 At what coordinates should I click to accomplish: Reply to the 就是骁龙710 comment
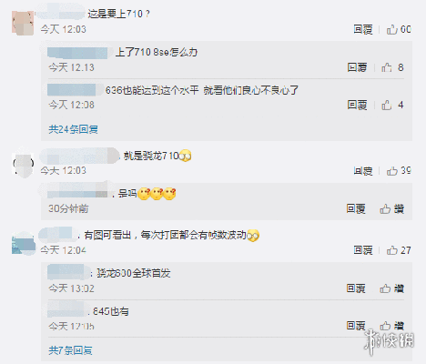click(x=363, y=171)
